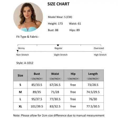Click the 76/30 length cell
Image resolution: width=118 pixels, height=118 pixels.
[x=93, y=99]
